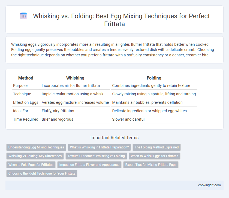
Task: Select the Time Required row label
Action: tap(26, 119)
